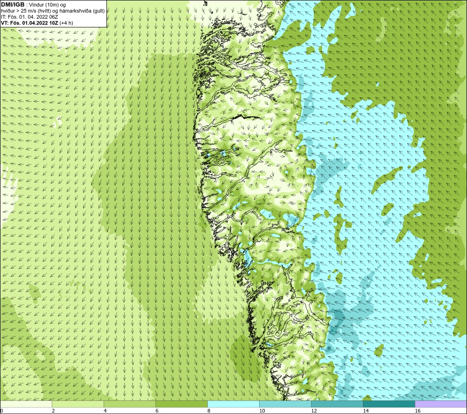Click the '6' scale label
Screen dimensions: 467x414
click(157, 411)
